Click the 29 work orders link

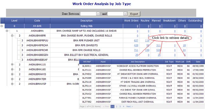pyautogui.click(x=137, y=55)
